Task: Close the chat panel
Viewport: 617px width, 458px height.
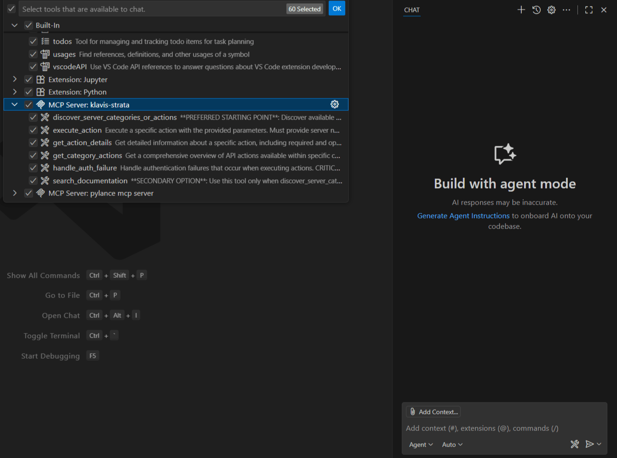Action: coord(604,10)
